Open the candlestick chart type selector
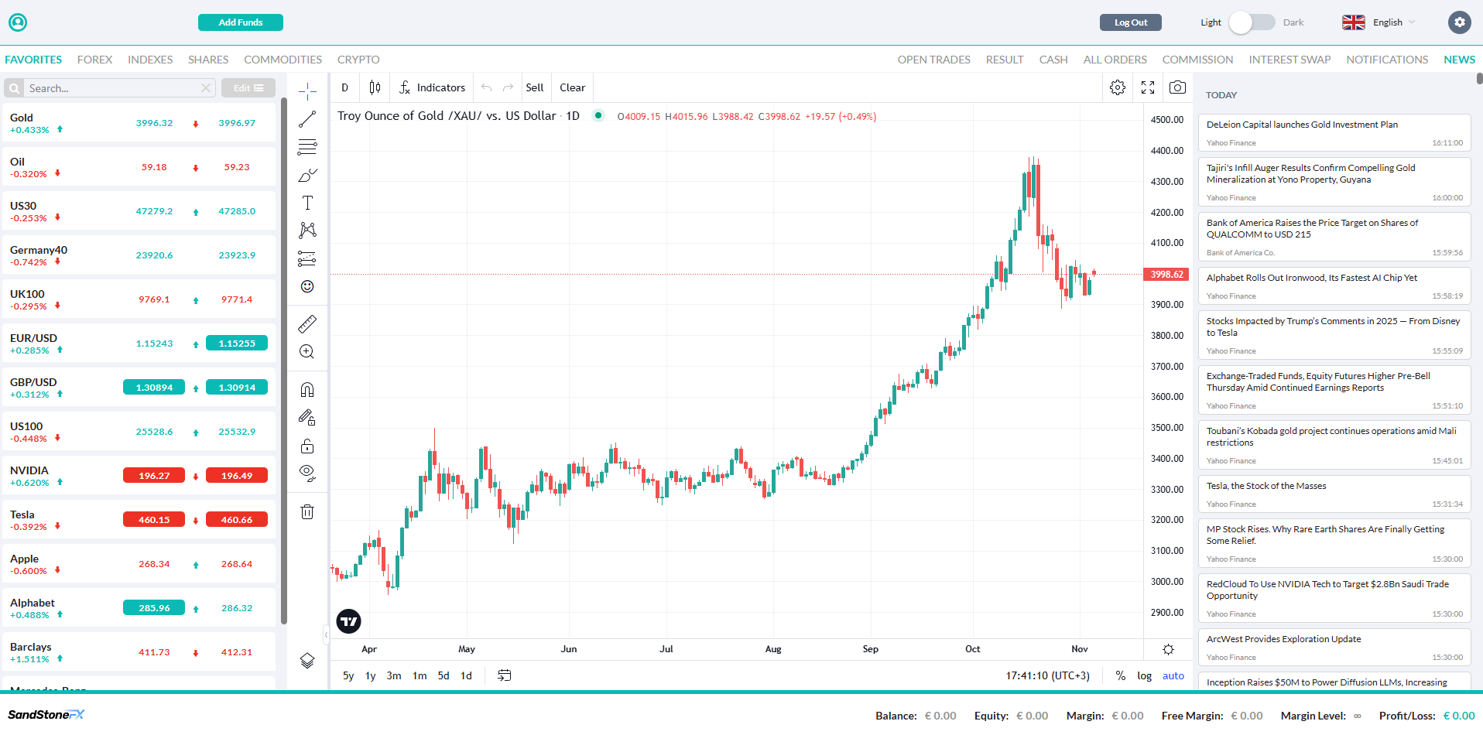1483x735 pixels. 375,87
